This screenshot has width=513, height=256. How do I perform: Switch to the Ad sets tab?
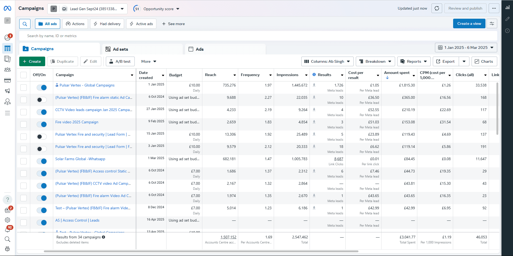(120, 49)
